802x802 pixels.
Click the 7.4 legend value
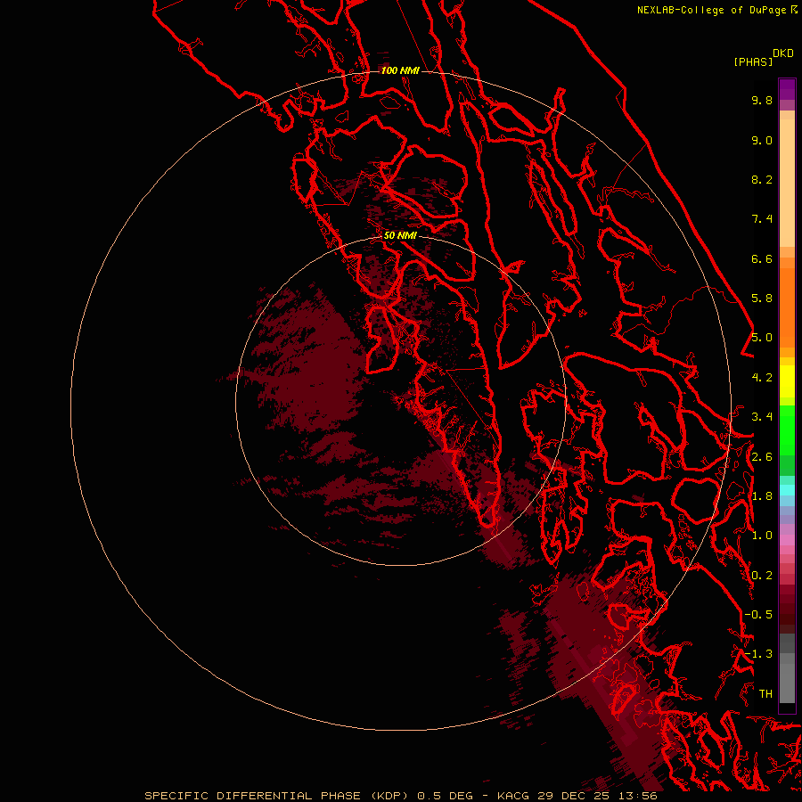click(762, 219)
